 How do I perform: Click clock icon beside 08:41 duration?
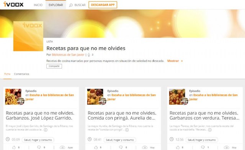[x=90, y=139]
